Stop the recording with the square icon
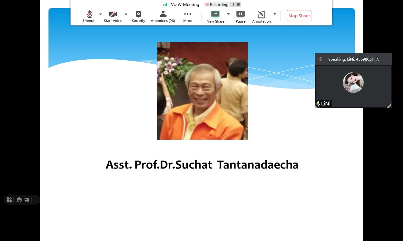Viewport: 403px width, 241px height. click(x=238, y=4)
